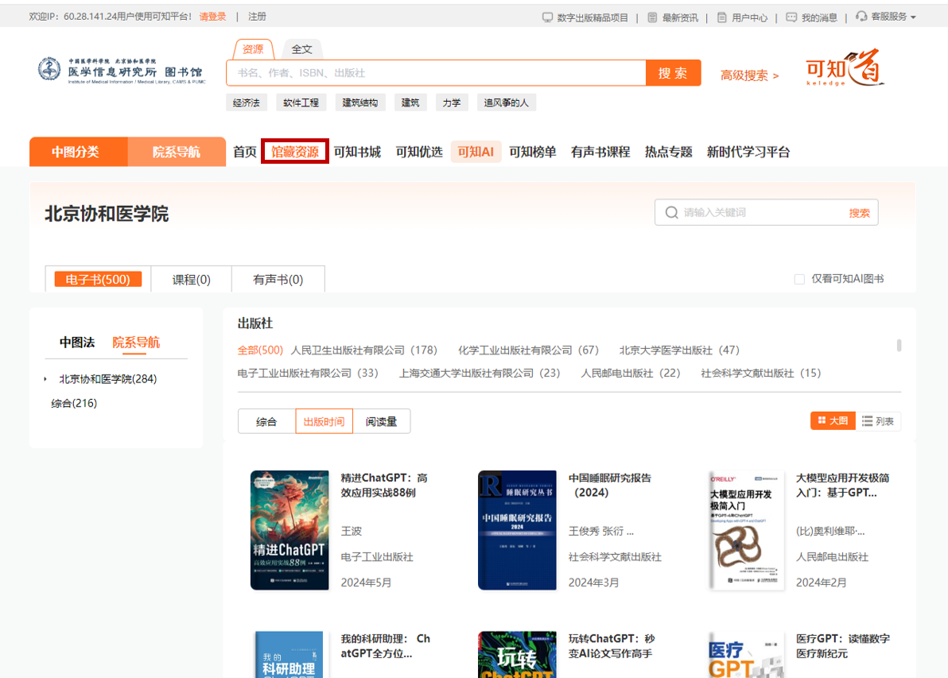Click the 医学信息研究所 图书馆 logo

122,71
